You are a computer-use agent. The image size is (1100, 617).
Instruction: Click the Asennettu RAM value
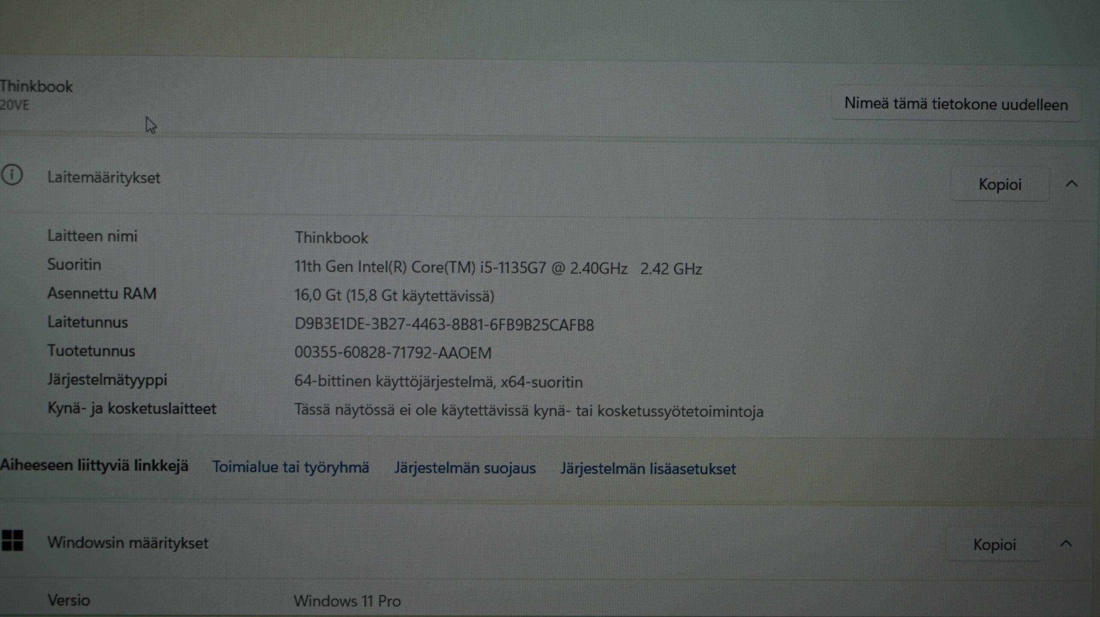(x=394, y=296)
